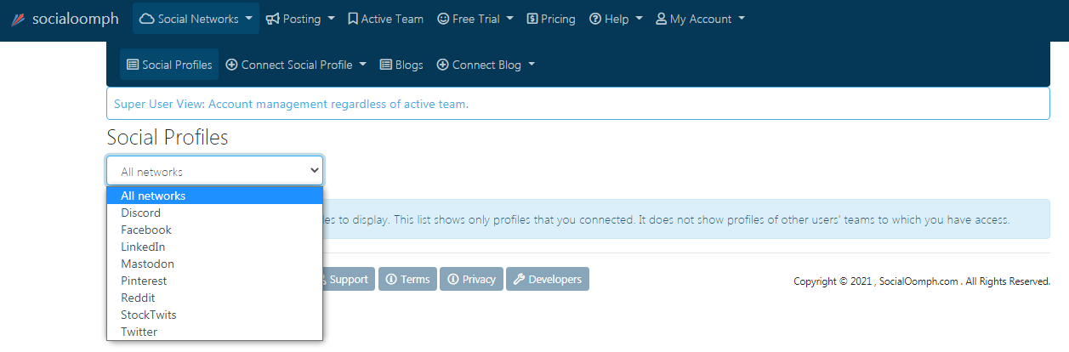This screenshot has width=1069, height=352.
Task: Click the All networks combo box
Action: point(214,171)
